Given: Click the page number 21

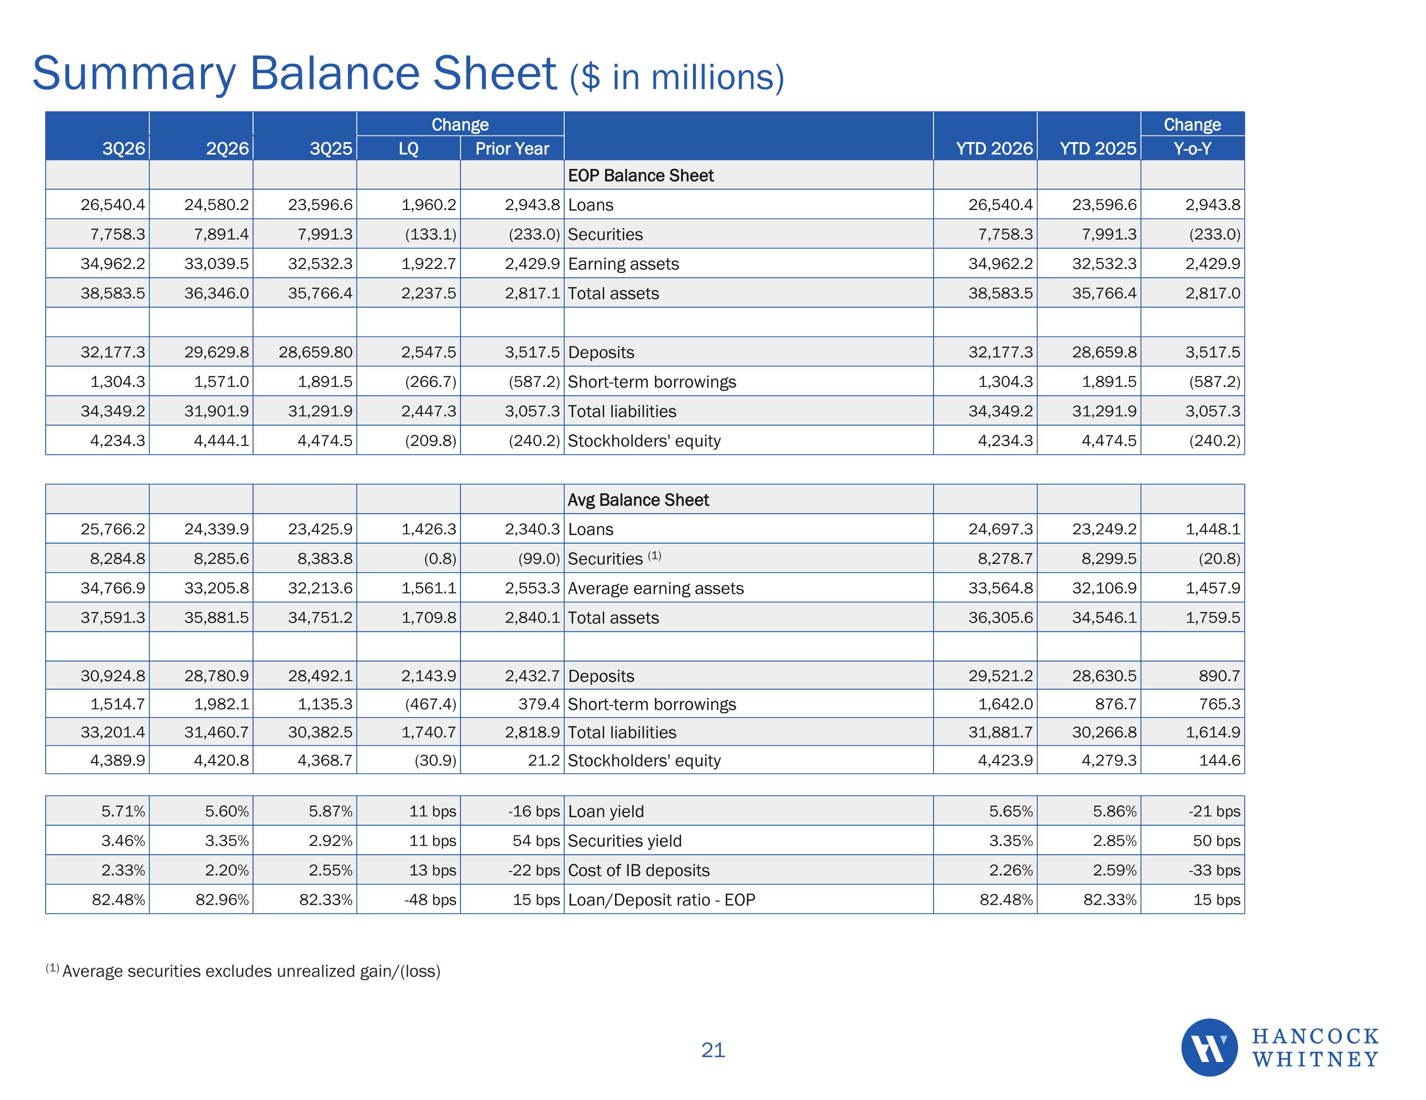Looking at the screenshot, I should 713,1050.
